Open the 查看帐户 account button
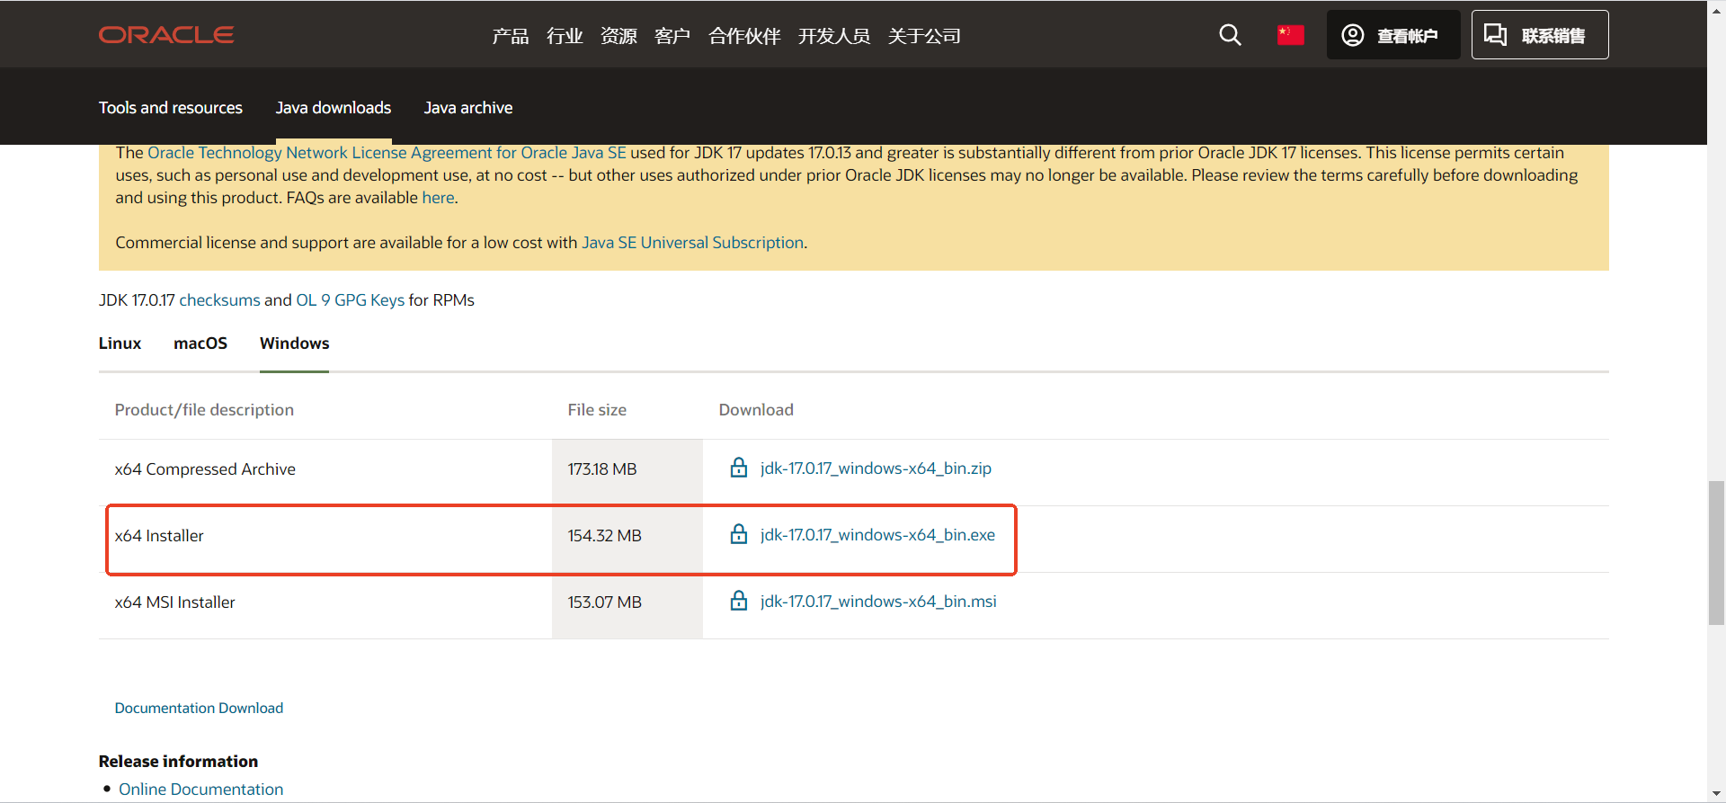The height and width of the screenshot is (803, 1726). pos(1392,35)
